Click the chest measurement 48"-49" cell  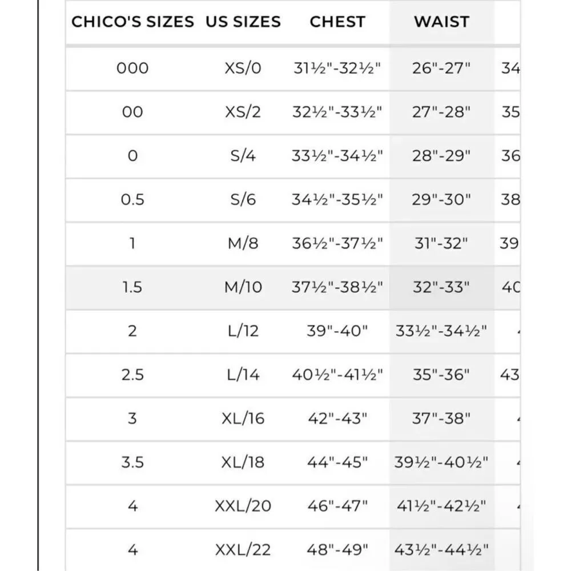point(337,550)
